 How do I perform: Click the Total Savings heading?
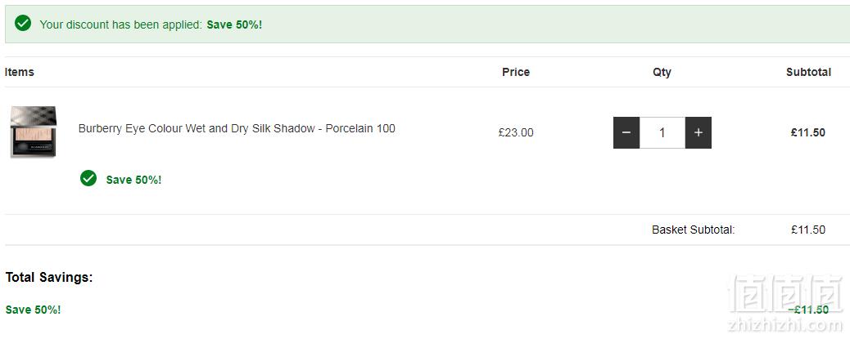click(49, 278)
